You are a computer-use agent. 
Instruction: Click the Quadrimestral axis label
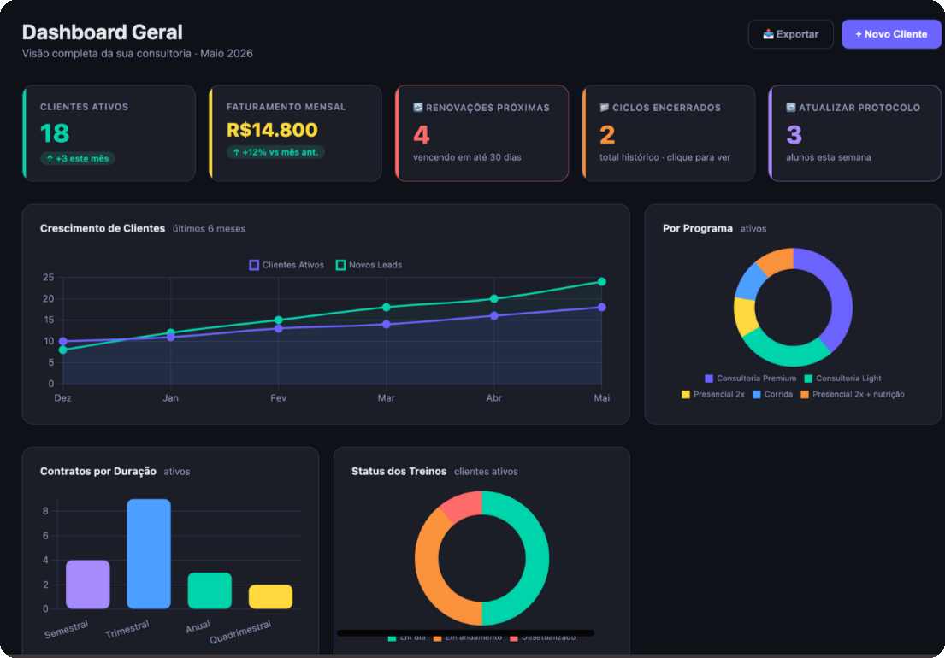pos(240,632)
